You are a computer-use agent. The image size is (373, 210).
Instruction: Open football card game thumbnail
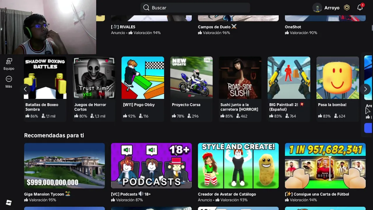click(325, 166)
